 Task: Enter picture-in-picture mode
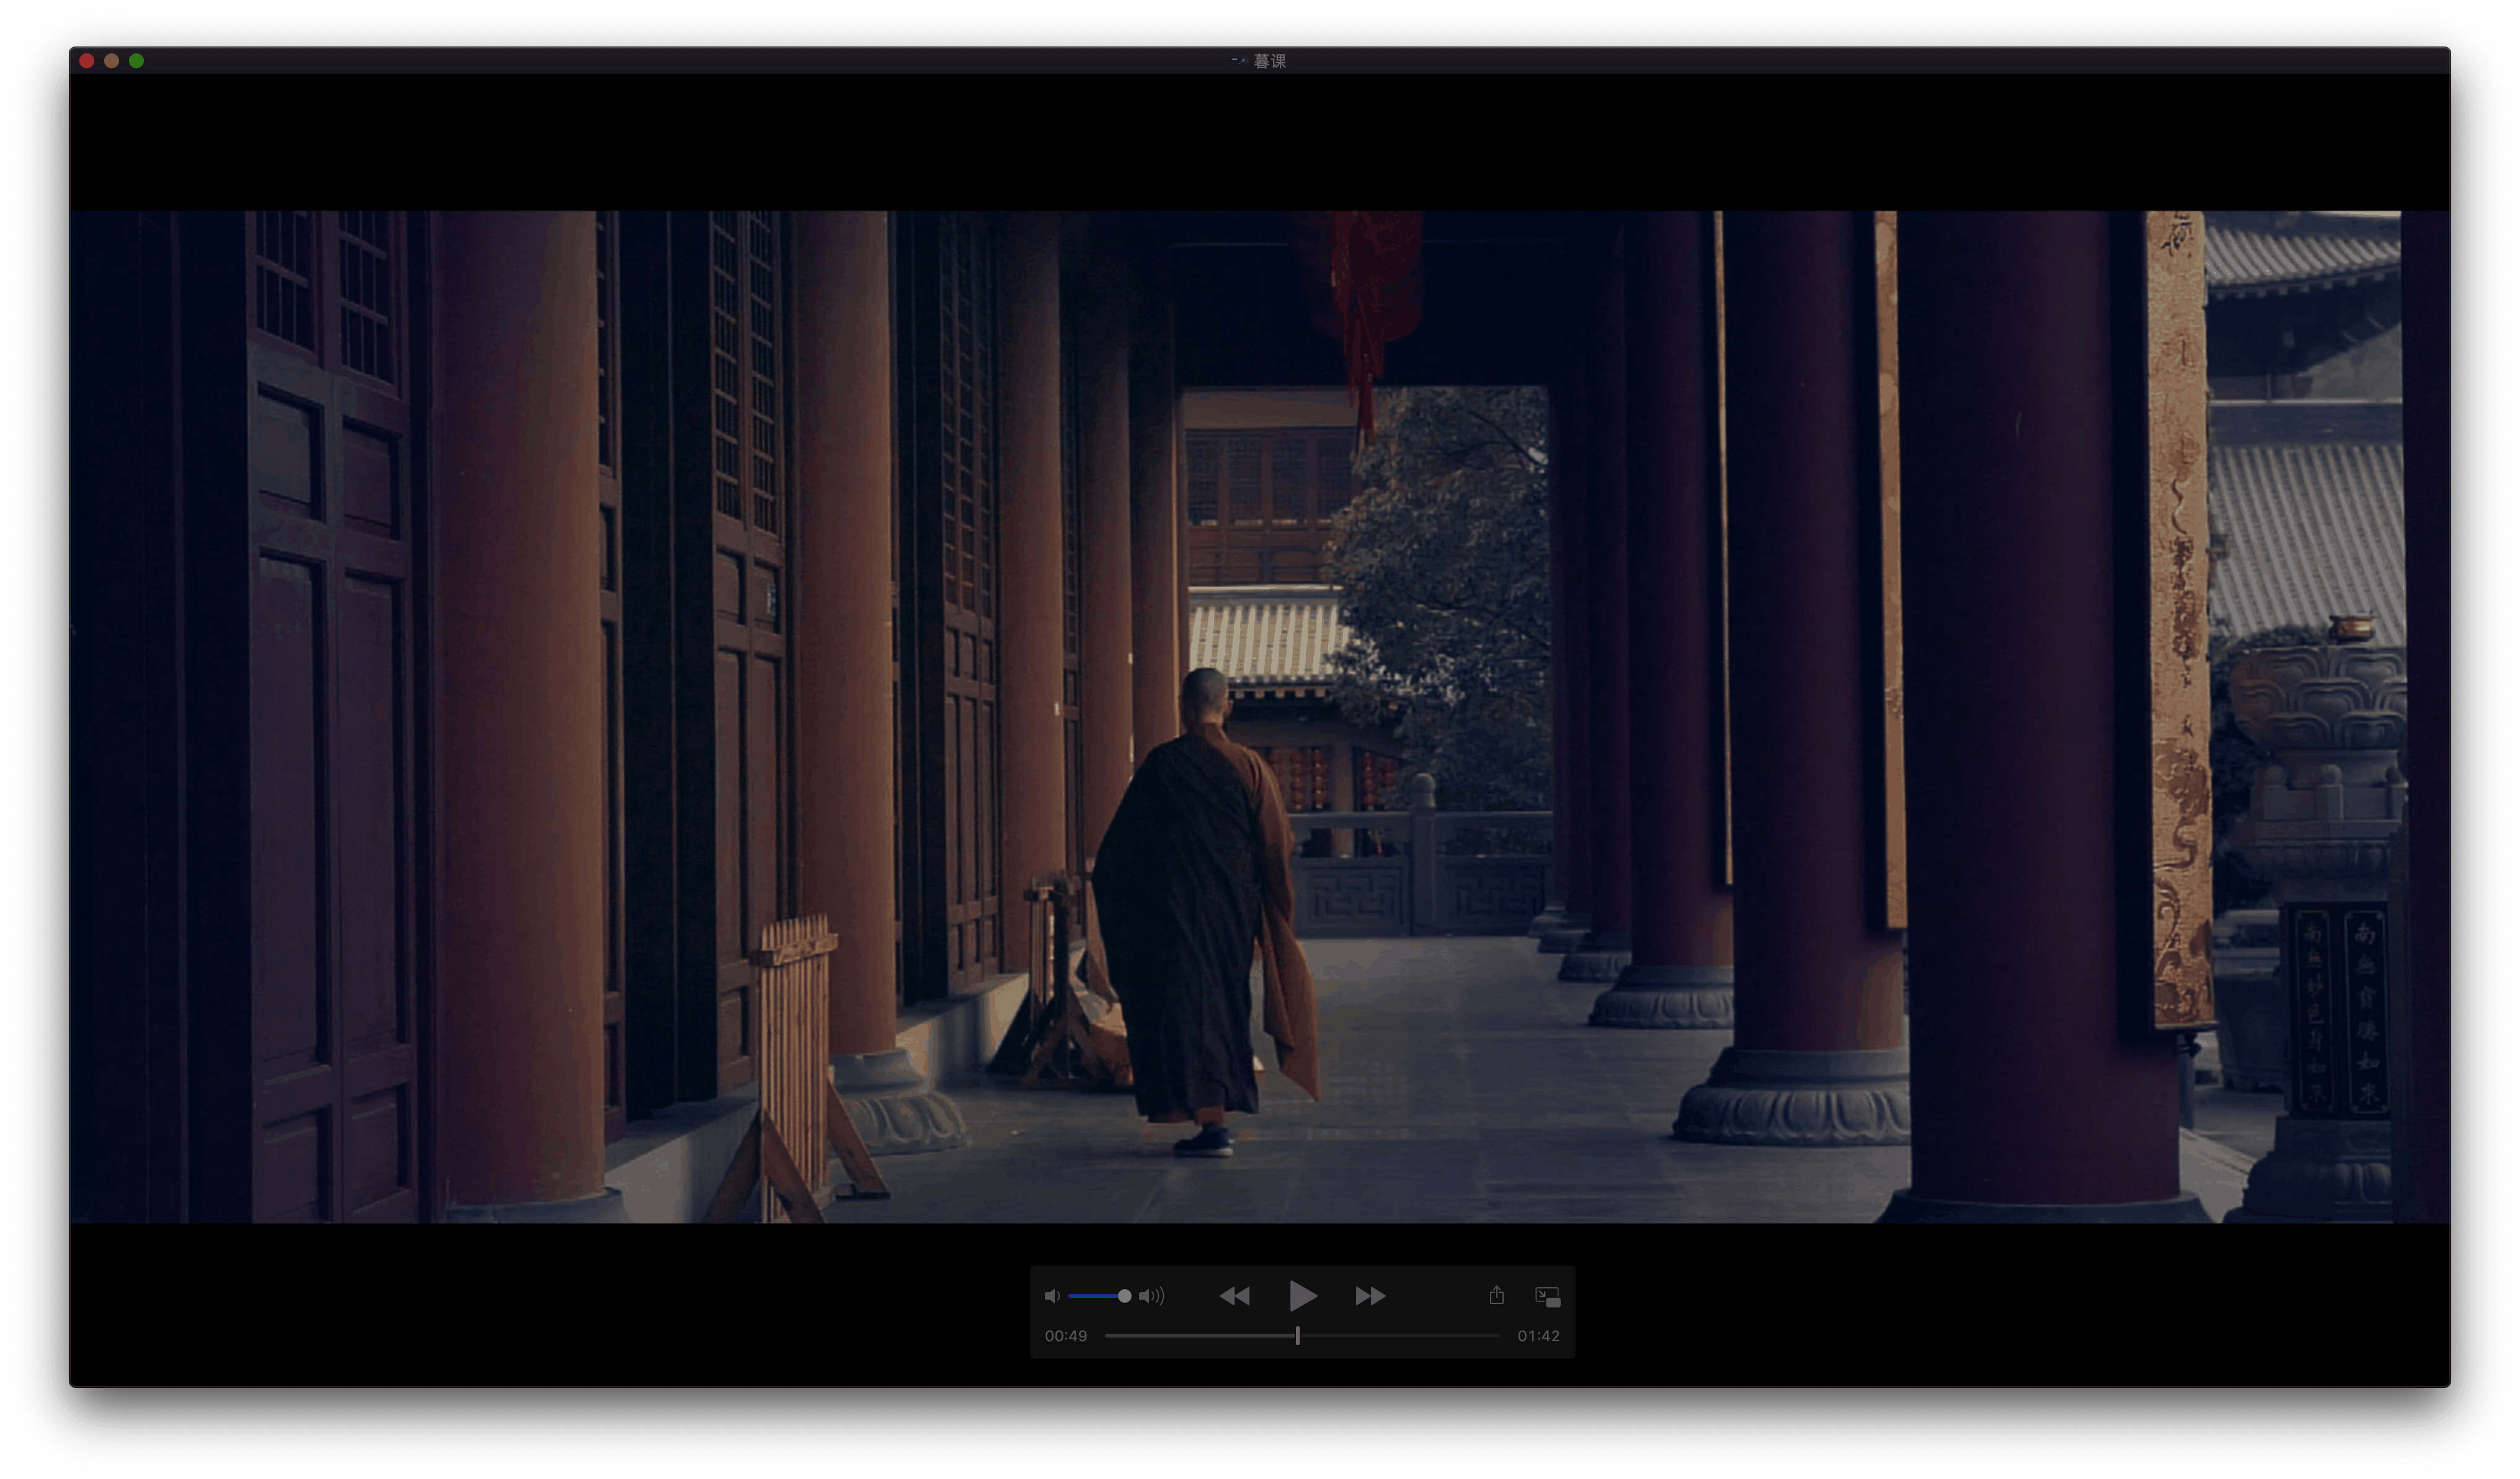tap(1547, 1297)
